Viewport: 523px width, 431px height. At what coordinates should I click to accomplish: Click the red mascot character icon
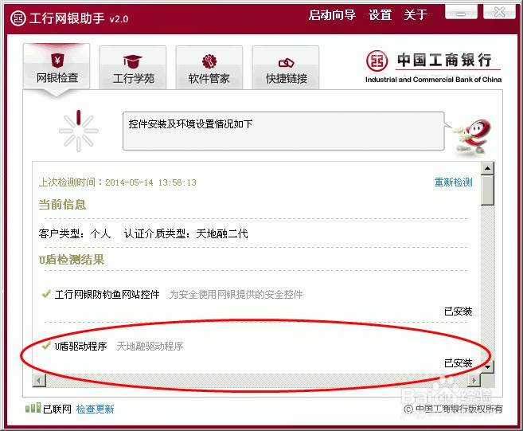coord(473,138)
